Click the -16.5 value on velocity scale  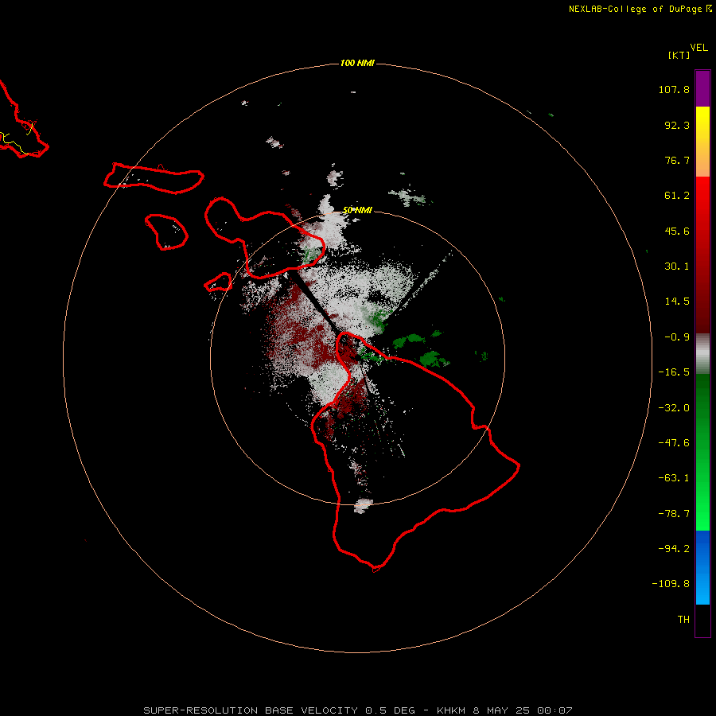pyautogui.click(x=674, y=372)
